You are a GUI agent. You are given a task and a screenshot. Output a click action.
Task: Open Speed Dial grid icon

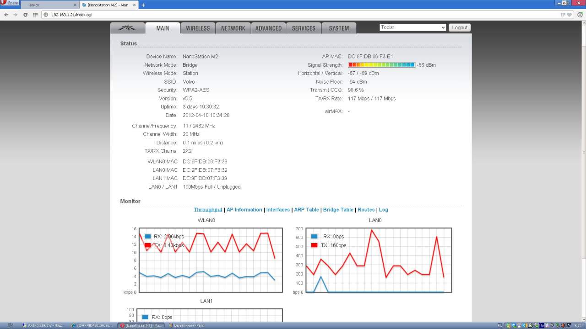point(35,15)
